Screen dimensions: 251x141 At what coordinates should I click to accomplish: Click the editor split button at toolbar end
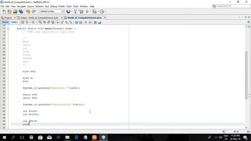tap(248, 22)
